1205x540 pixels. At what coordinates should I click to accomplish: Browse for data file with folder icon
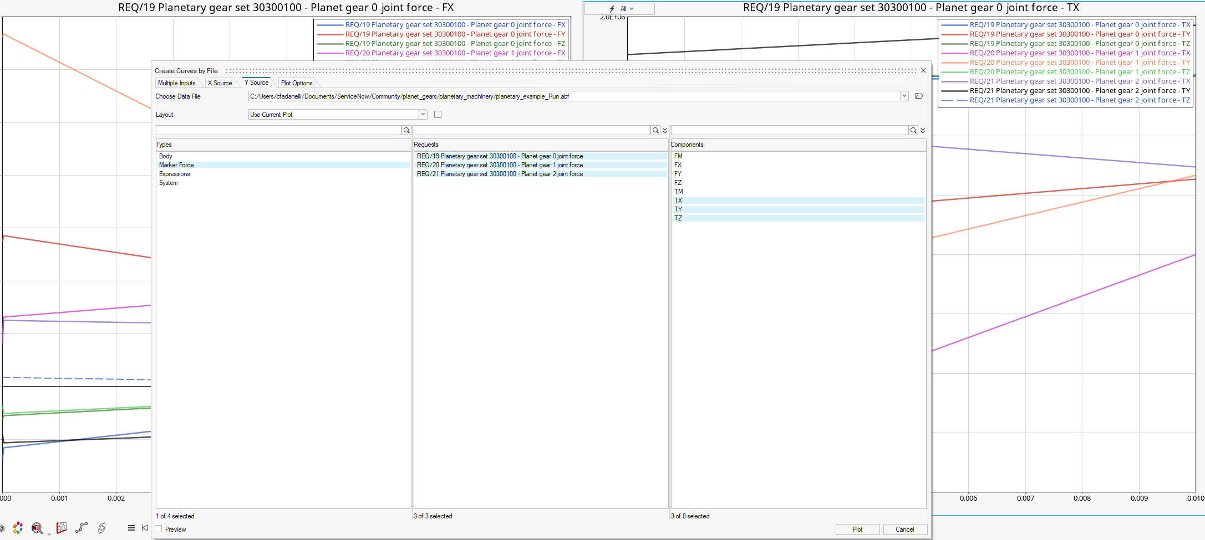click(x=919, y=96)
